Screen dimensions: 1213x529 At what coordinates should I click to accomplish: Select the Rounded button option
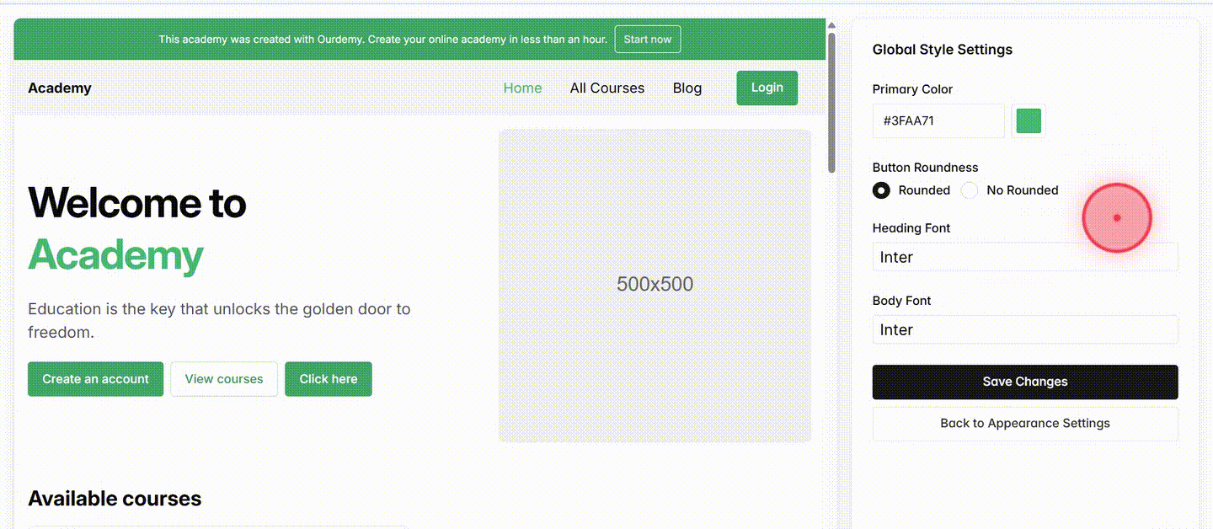pyautogui.click(x=881, y=190)
